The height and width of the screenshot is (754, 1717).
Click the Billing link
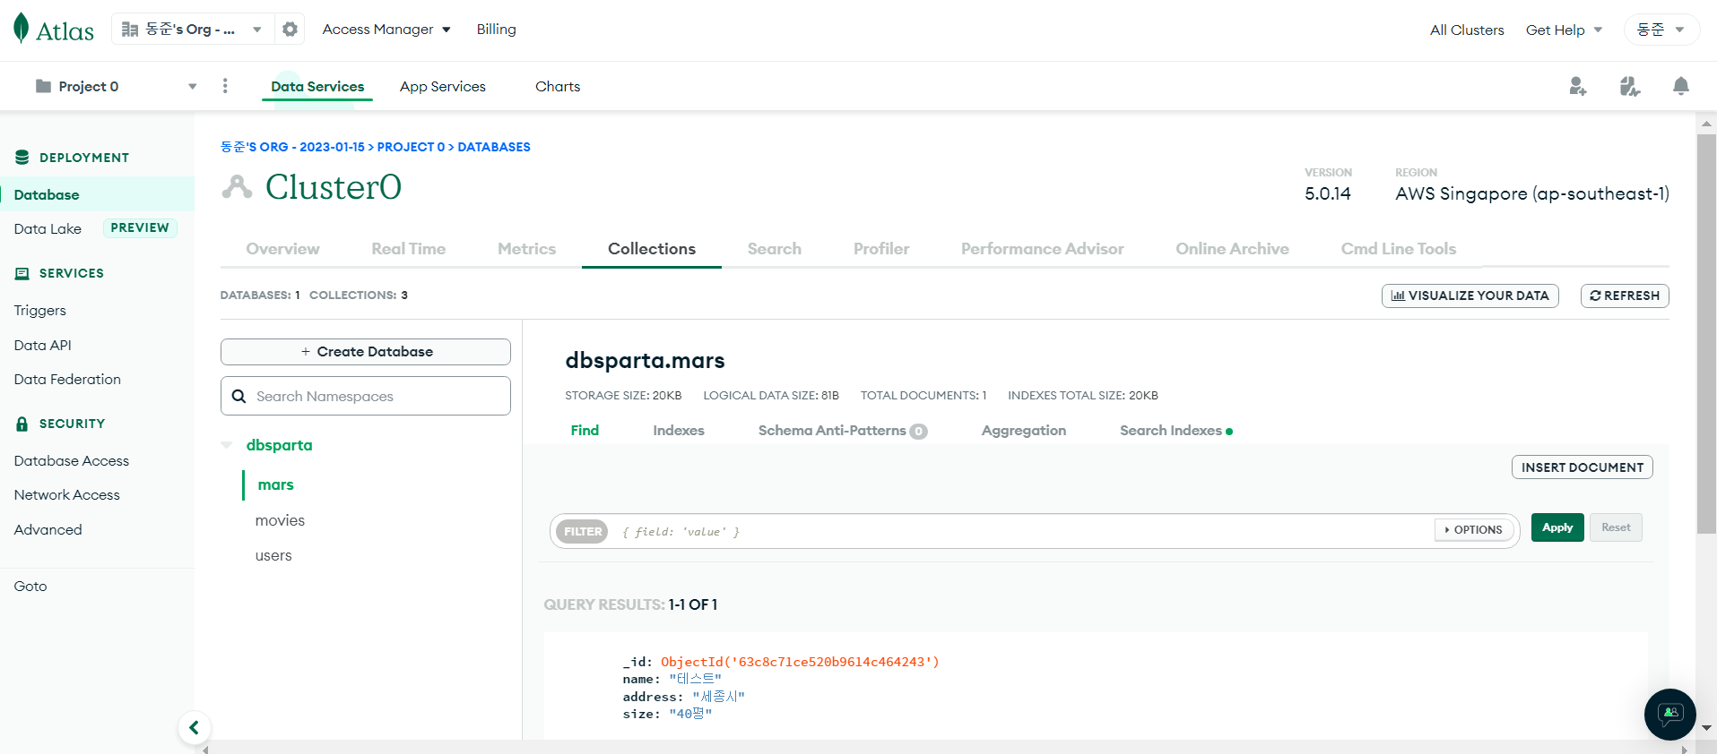click(x=497, y=30)
